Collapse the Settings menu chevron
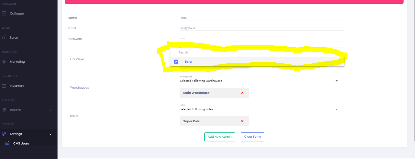Viewport: 415px width, 159px height. [51, 134]
